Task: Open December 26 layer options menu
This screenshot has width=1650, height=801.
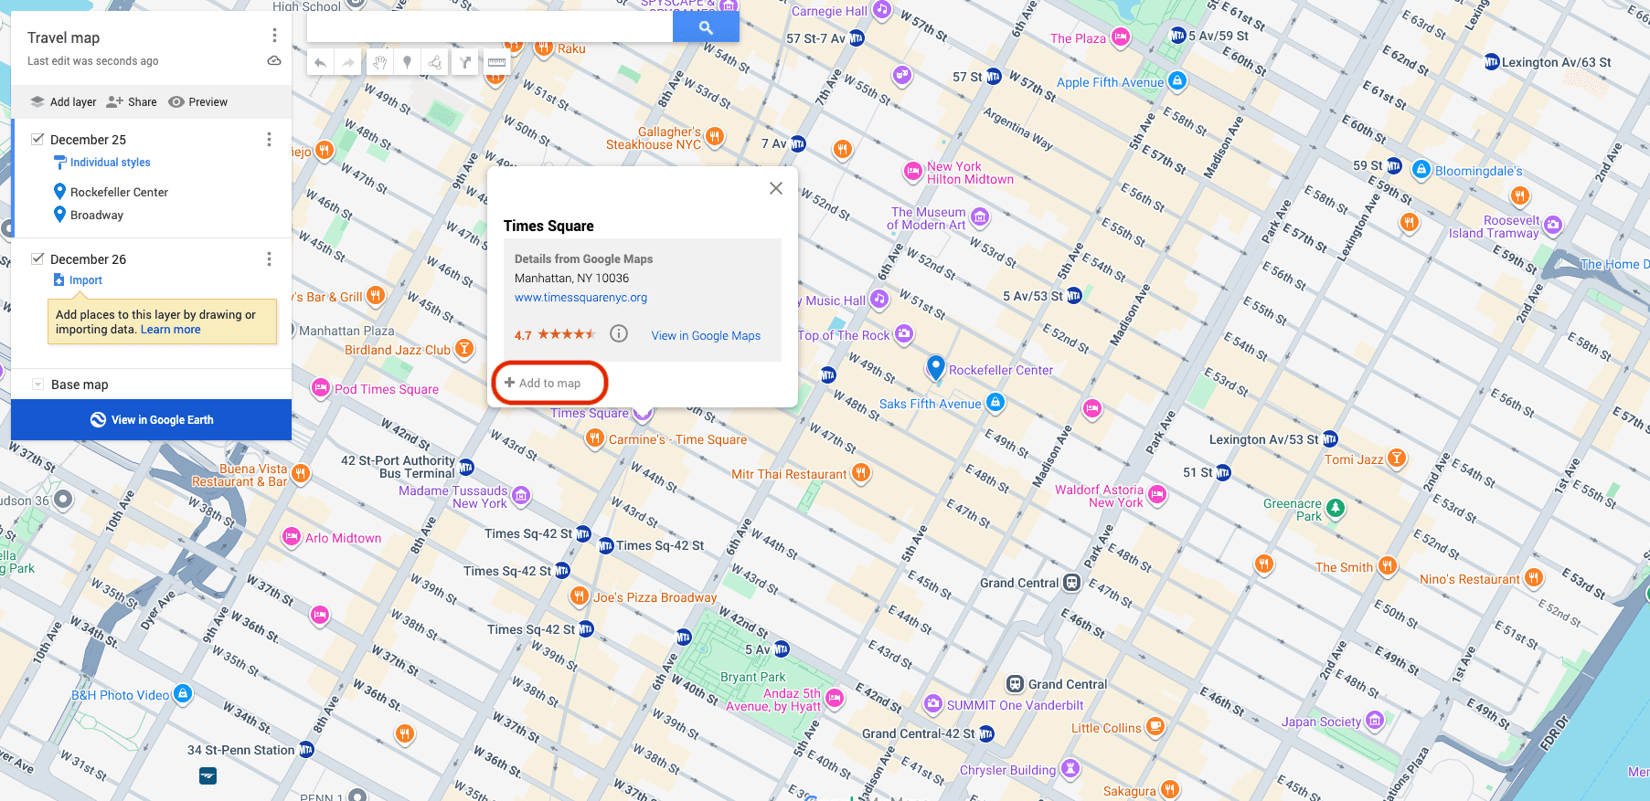Action: point(269,259)
